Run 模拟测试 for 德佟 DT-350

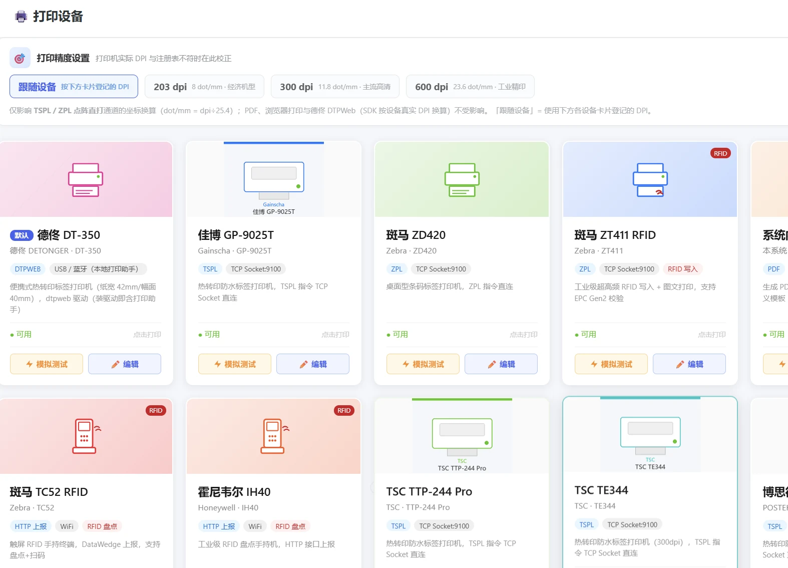47,364
